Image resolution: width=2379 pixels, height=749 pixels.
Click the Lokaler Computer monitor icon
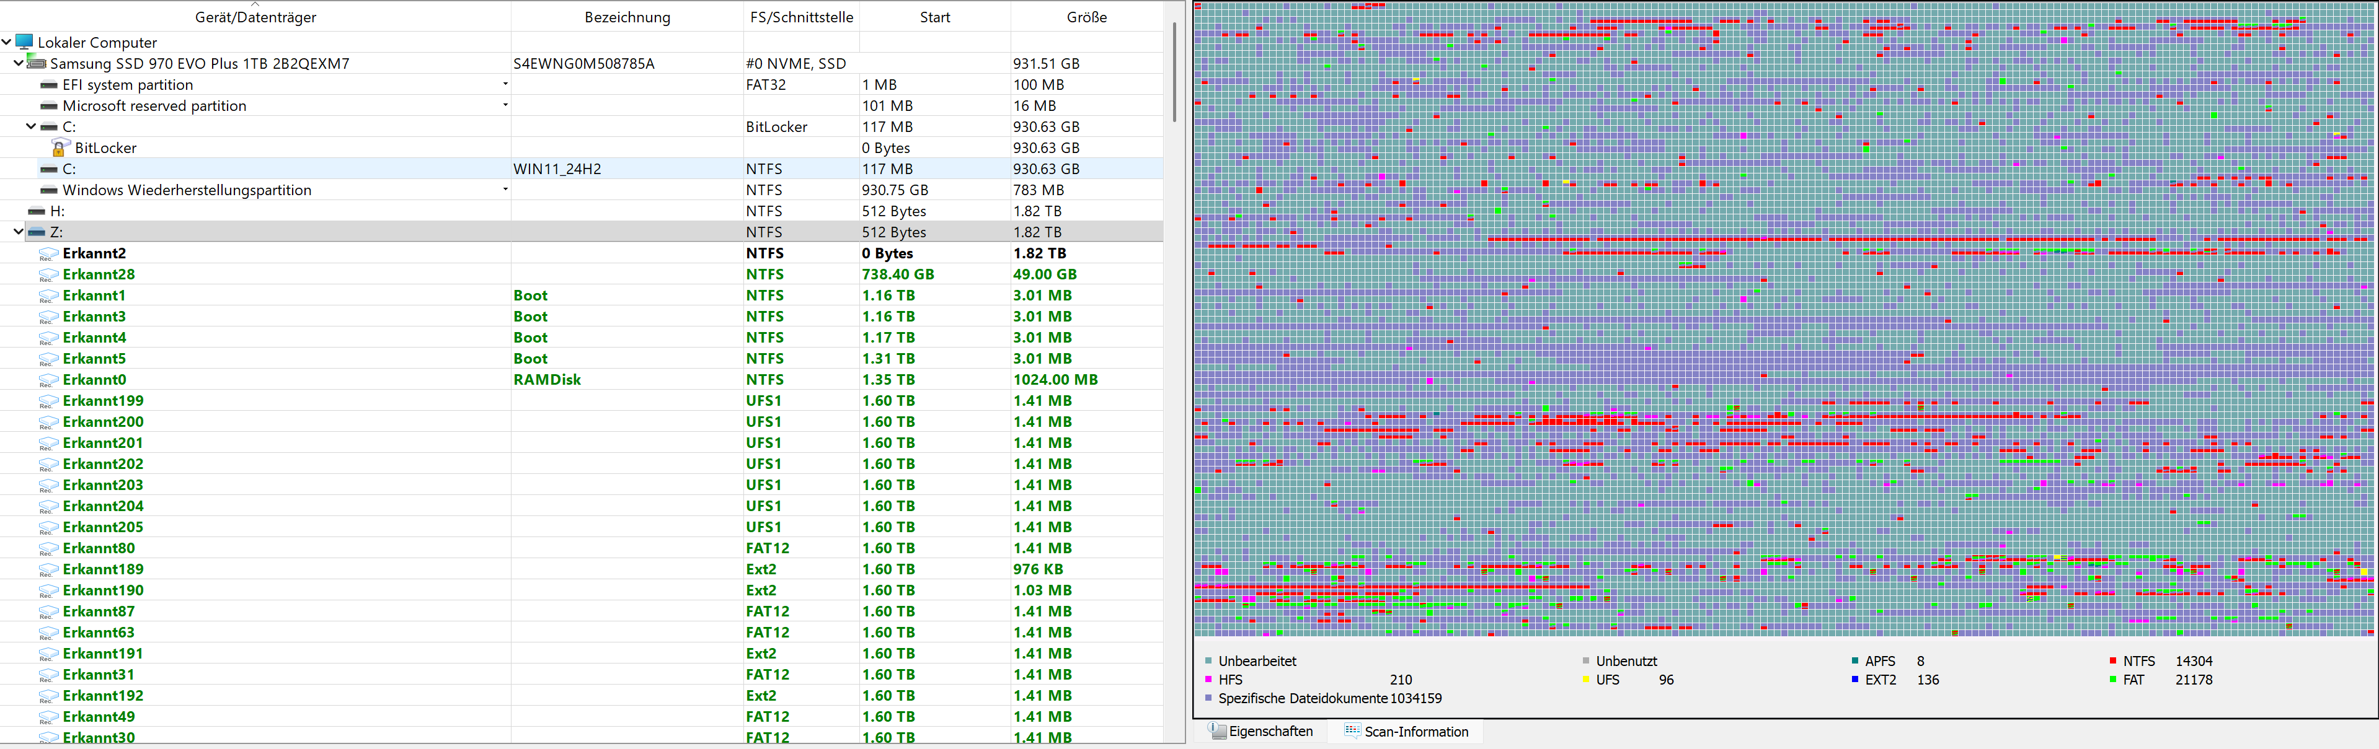point(24,42)
